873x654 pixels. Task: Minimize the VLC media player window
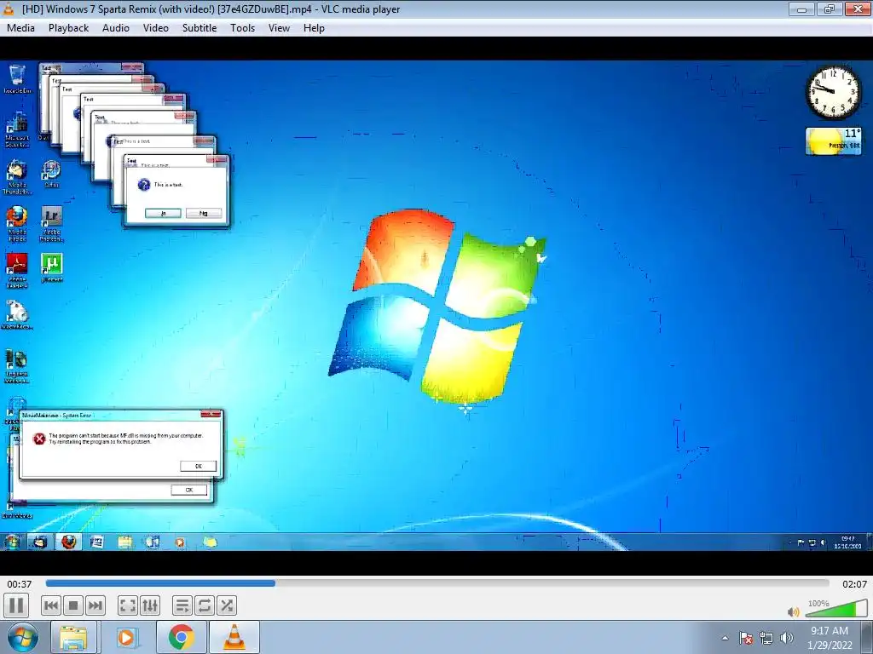[x=801, y=9]
